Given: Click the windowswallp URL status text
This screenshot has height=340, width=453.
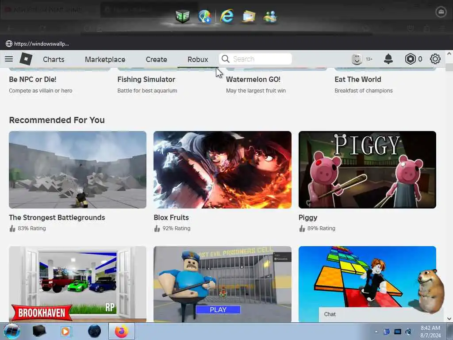Looking at the screenshot, I should click(x=41, y=44).
